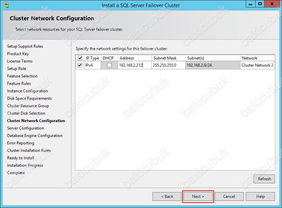Select Installation Progress step

coord(25,165)
